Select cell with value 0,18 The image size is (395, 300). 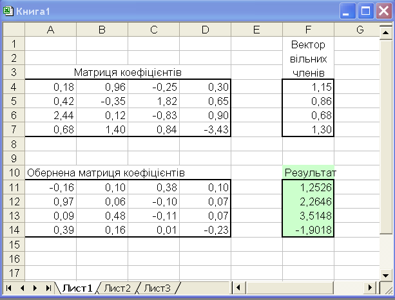click(x=51, y=87)
